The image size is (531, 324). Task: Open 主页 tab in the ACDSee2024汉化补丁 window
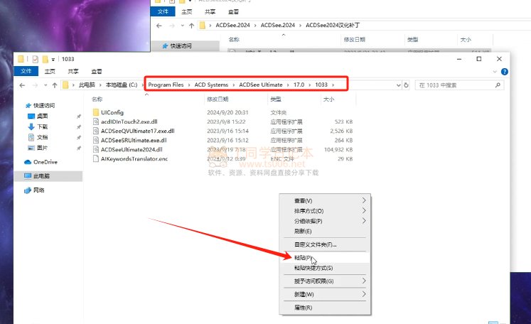(x=186, y=11)
